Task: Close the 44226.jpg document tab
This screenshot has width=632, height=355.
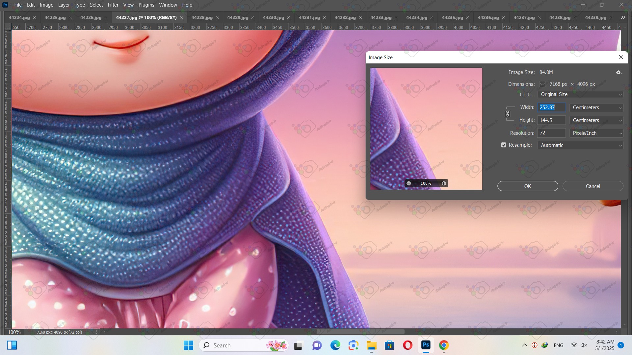Action: pos(106,17)
